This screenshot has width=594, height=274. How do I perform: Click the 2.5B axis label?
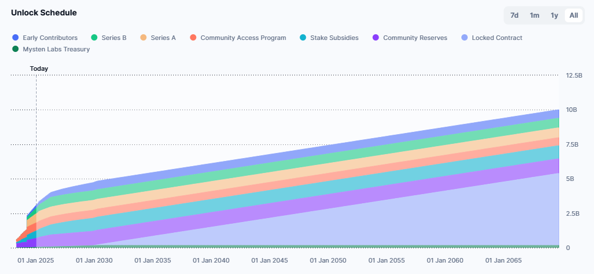pos(572,213)
